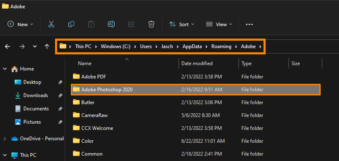Select This PC in navigation pane
Screen dimensions: 339x161
pyautogui.click(x=28, y=155)
